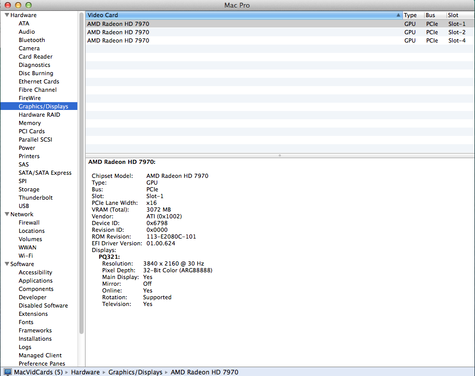The image size is (475, 376).
Task: Click Hardware in the path bar
Action: (86, 372)
